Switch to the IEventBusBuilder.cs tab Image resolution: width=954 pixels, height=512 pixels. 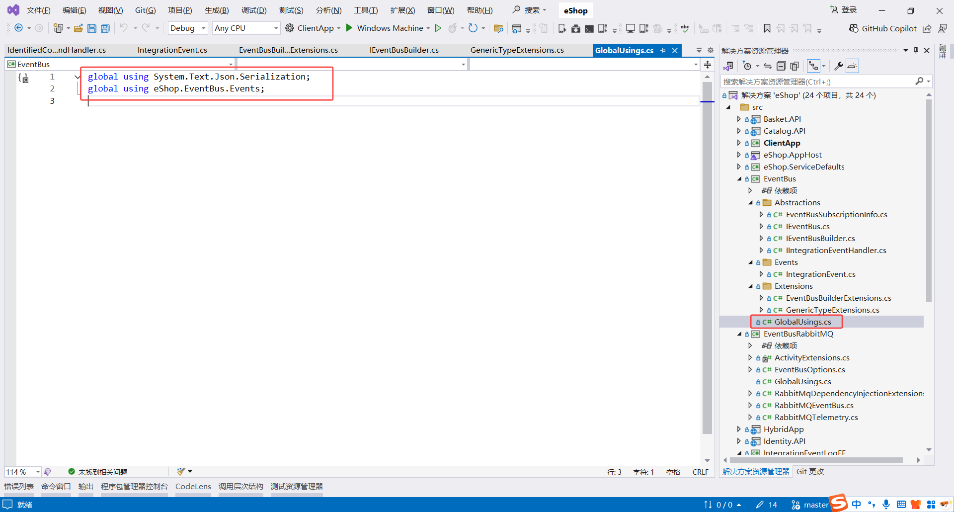pyautogui.click(x=404, y=50)
